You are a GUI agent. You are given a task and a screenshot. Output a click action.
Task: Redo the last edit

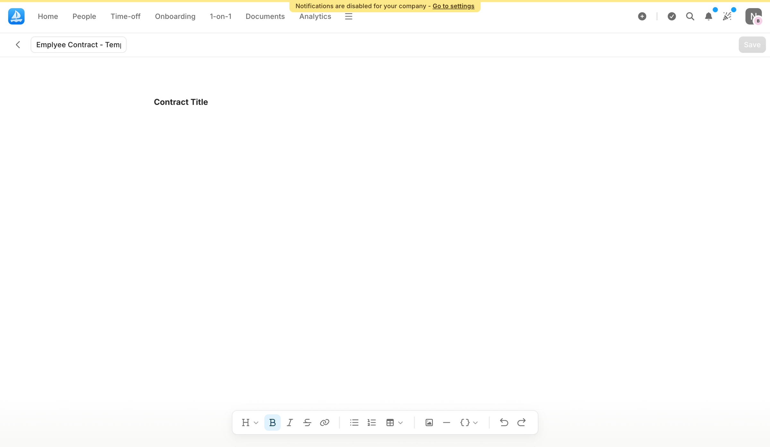tap(521, 422)
